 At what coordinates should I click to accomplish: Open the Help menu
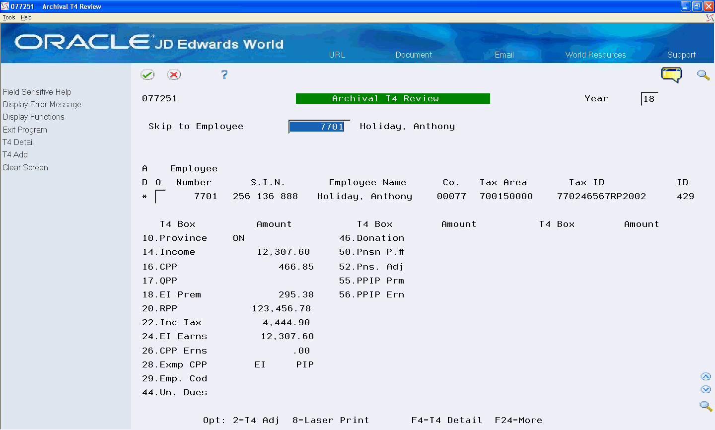(26, 17)
